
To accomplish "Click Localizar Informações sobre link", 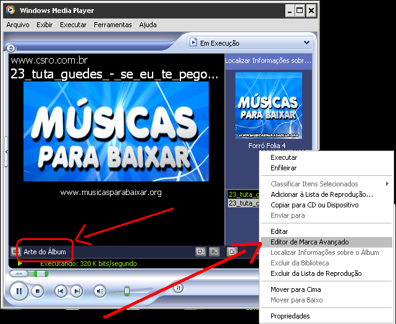I will click(268, 60).
